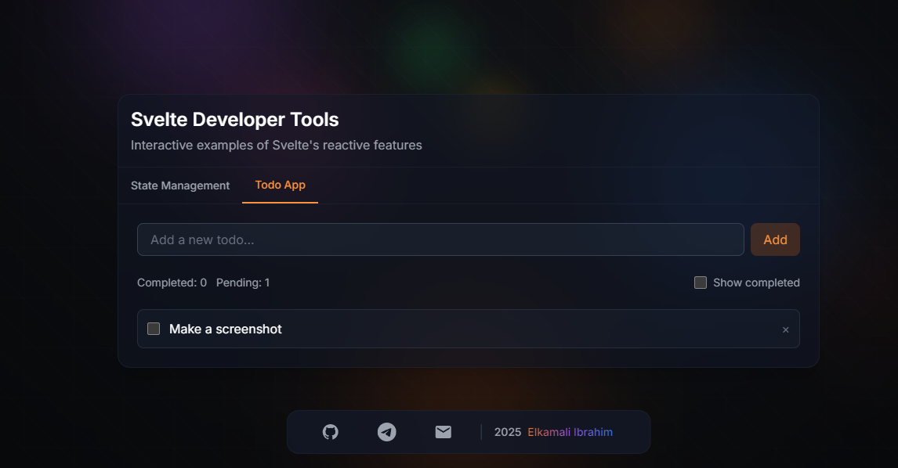Open the GitHub icon link in footer
Image resolution: width=898 pixels, height=468 pixels.
coord(331,432)
